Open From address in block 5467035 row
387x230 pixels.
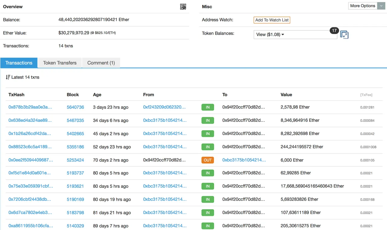tap(165, 120)
